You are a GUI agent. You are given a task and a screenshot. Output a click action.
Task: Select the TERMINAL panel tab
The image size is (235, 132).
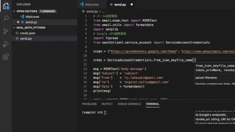tap(153, 104)
